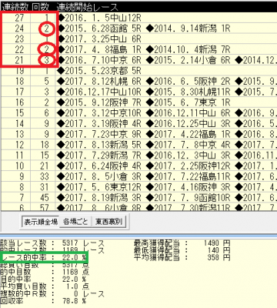Select race 2017.3.19 阪神 4R
Image resolution: width=277 pixels, height=308 pixels.
click(100, 123)
